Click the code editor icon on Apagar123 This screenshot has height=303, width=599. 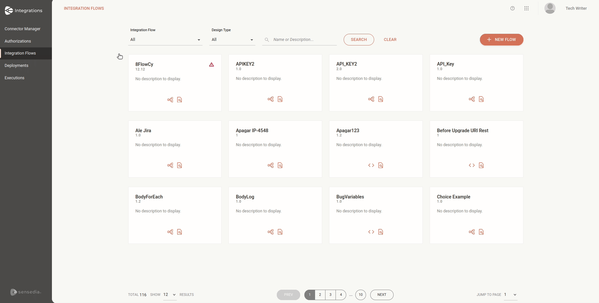pyautogui.click(x=371, y=165)
